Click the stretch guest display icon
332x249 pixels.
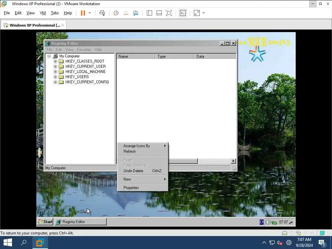click(x=197, y=13)
